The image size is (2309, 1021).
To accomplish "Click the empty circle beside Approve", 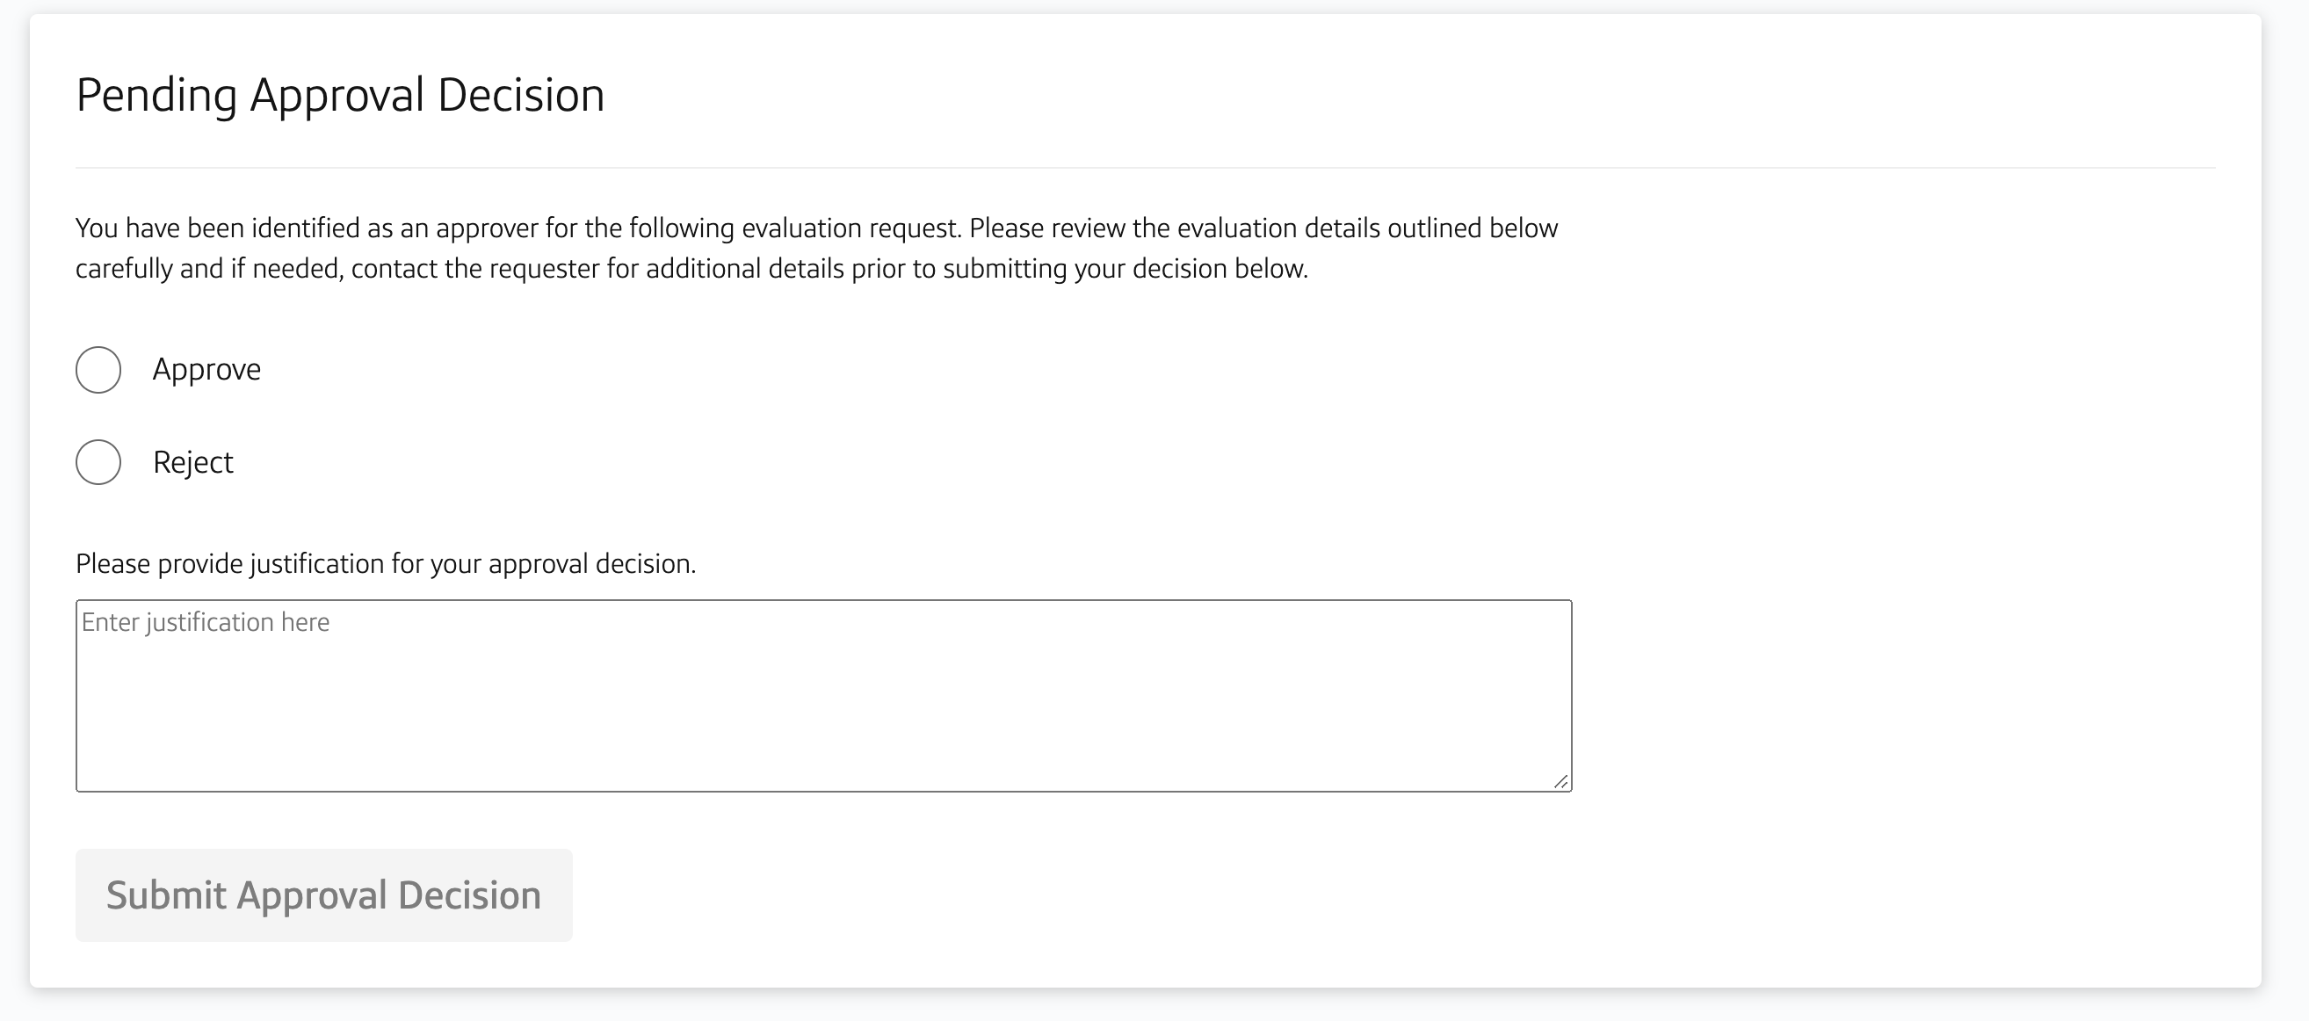I will [x=98, y=369].
